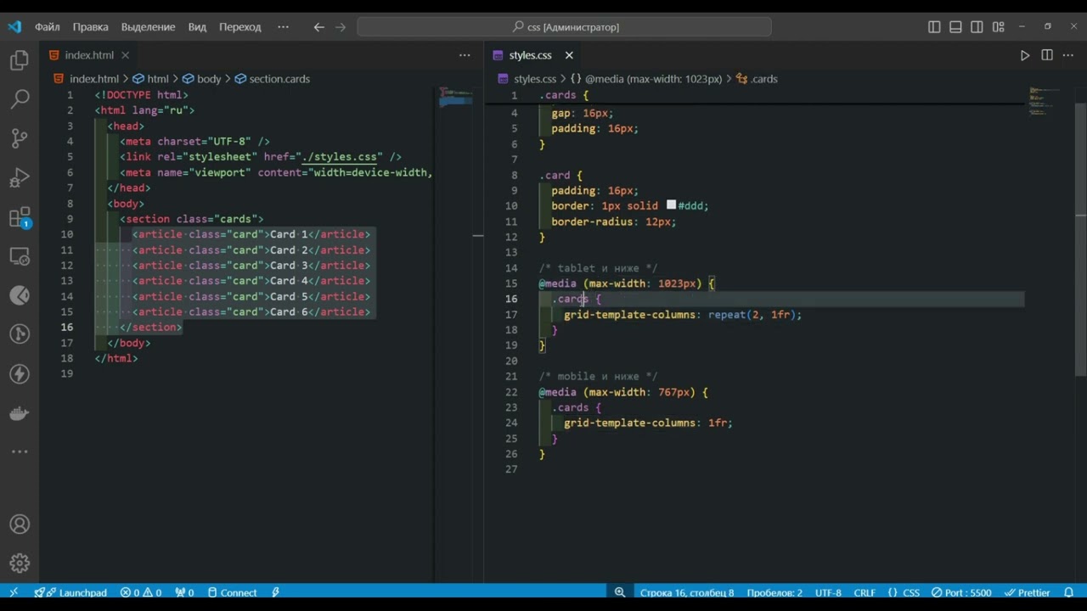Open the #ddd color swatch picker

671,205
